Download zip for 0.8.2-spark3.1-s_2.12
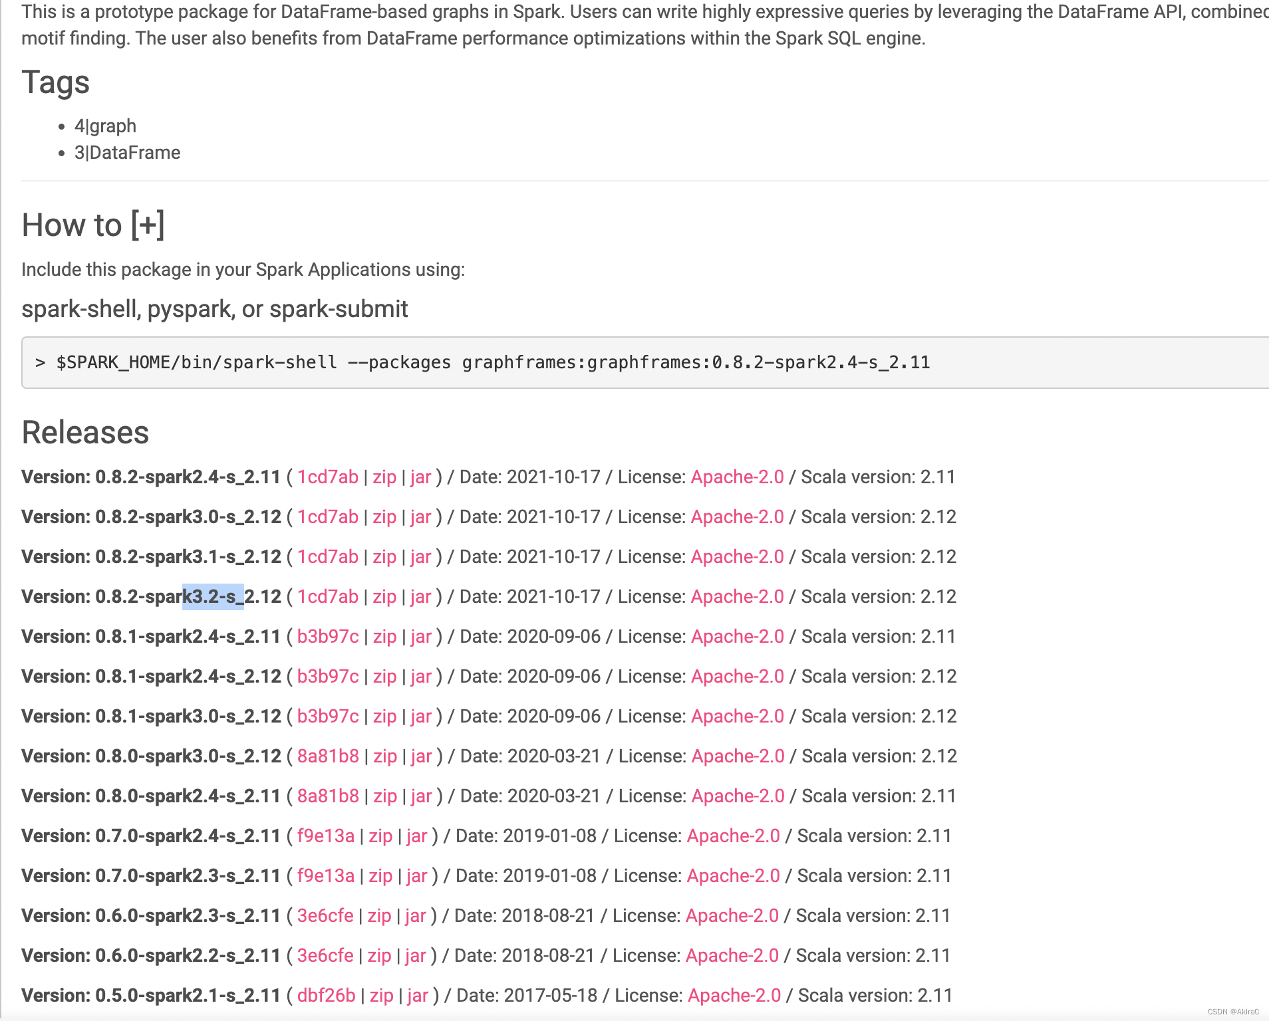This screenshot has width=1269, height=1021. (384, 557)
